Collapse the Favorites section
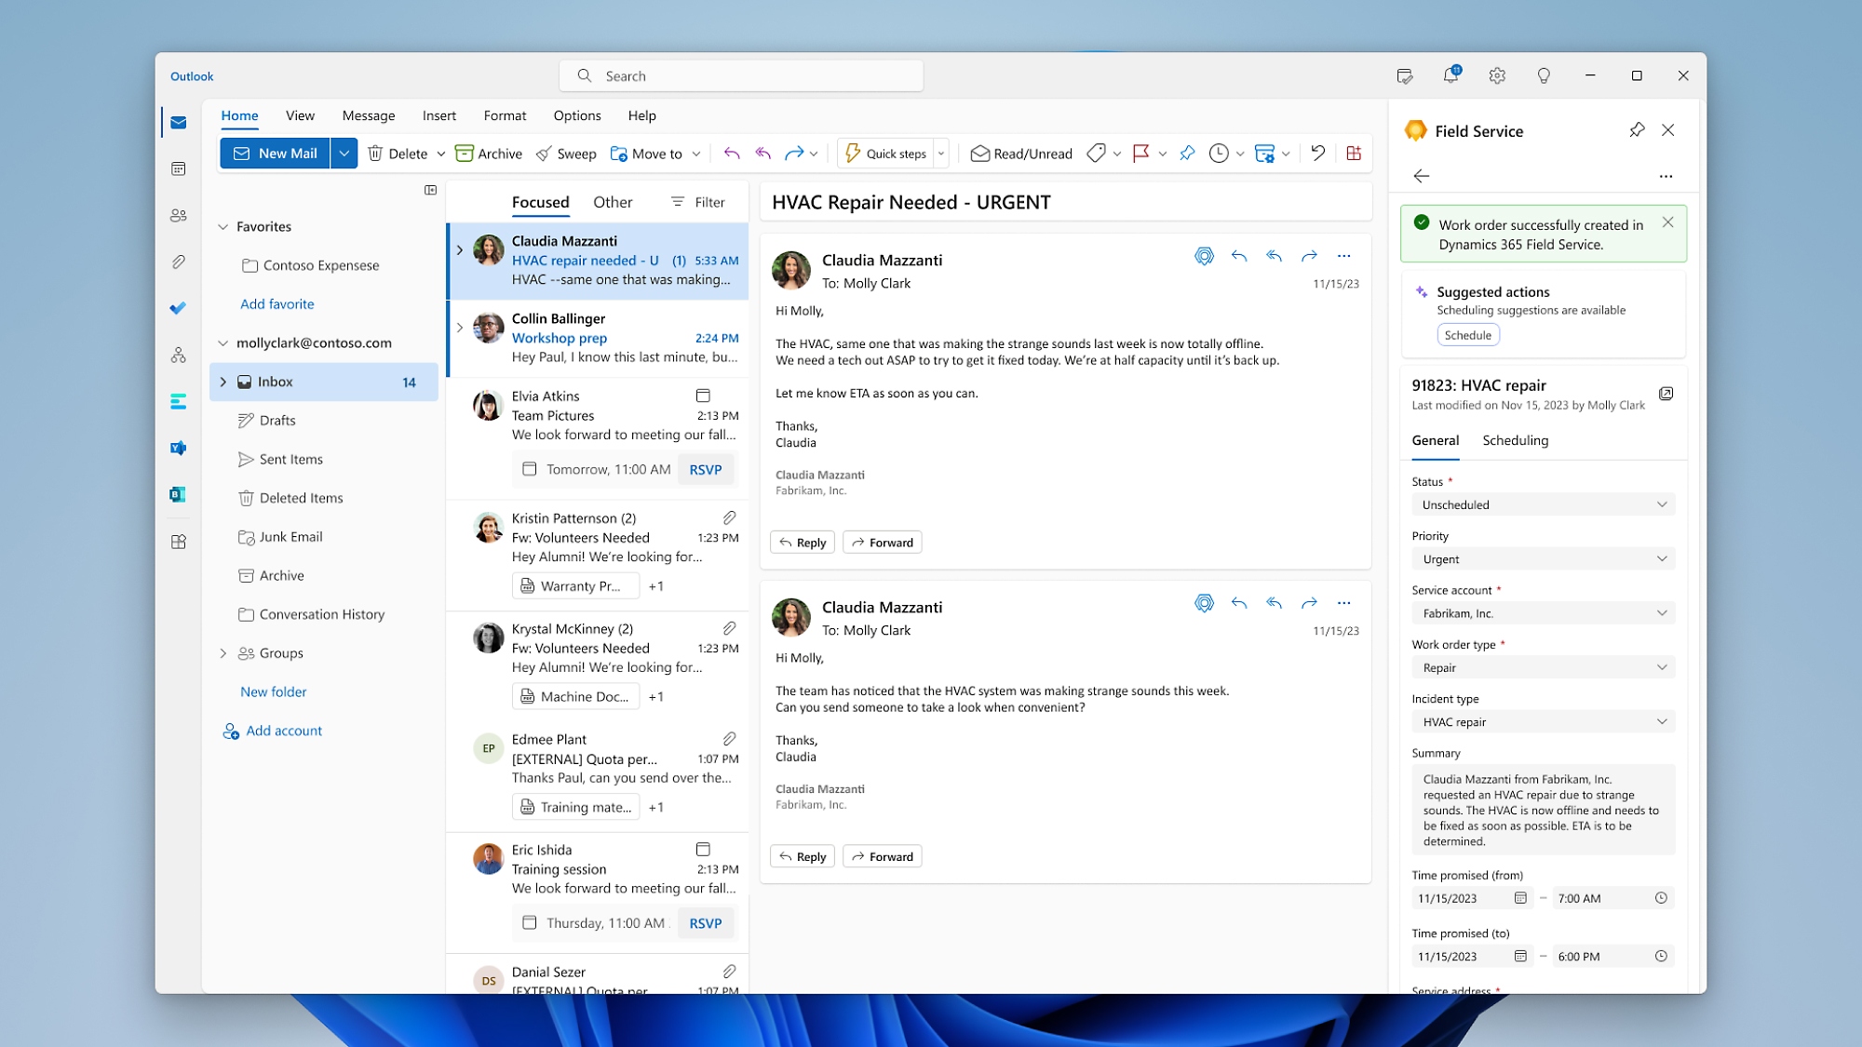Viewport: 1862px width, 1047px height. [223, 226]
